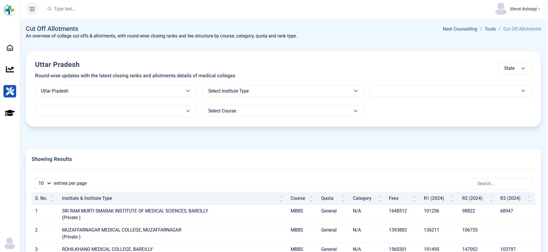Click Sri Ram Murti Smarak Institute row name
This screenshot has width=548, height=252.
click(135, 211)
